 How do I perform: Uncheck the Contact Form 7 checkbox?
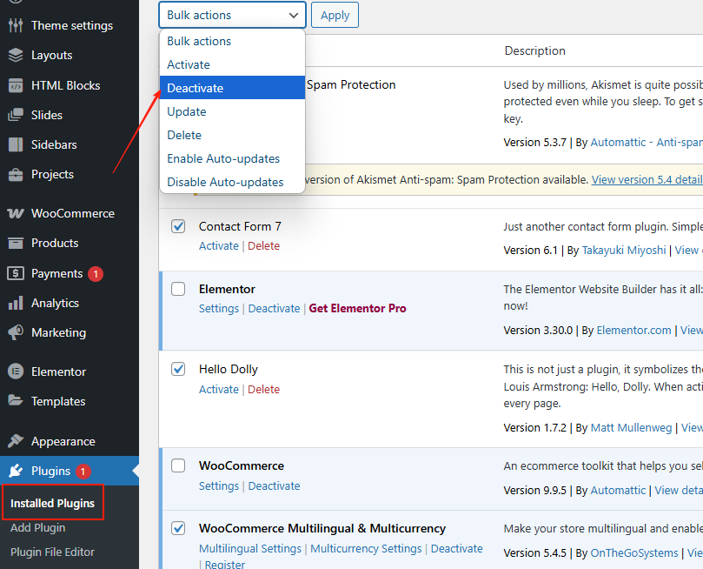[x=178, y=226]
